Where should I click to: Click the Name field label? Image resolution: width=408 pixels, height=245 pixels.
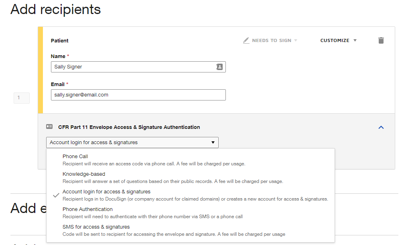click(58, 56)
